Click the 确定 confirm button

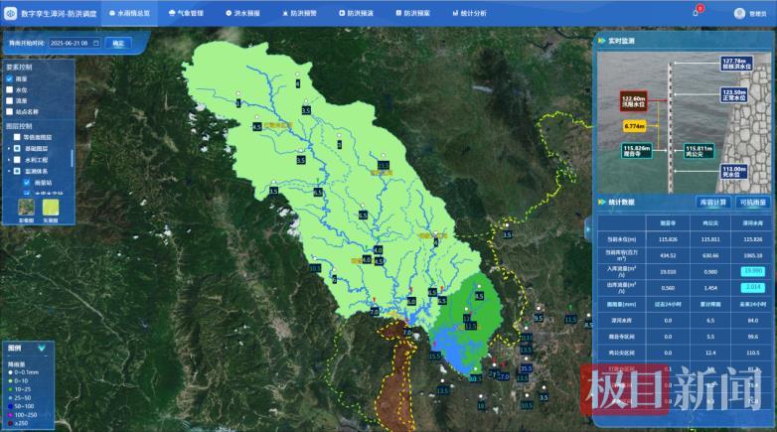(x=119, y=44)
